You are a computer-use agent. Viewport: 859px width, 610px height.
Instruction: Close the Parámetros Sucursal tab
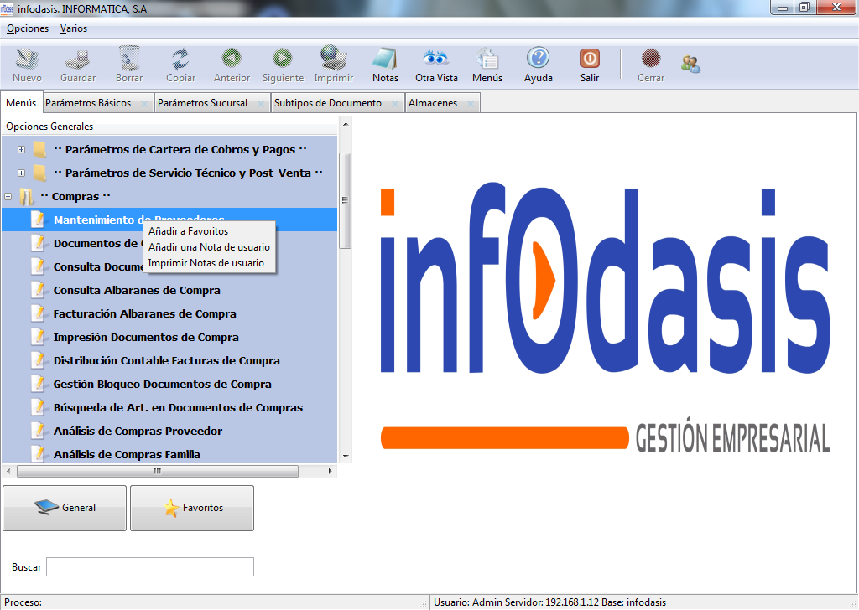[261, 103]
